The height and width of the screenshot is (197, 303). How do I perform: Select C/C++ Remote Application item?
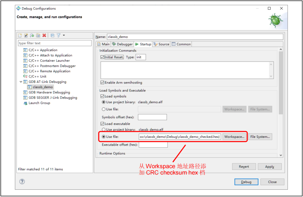click(x=47, y=71)
